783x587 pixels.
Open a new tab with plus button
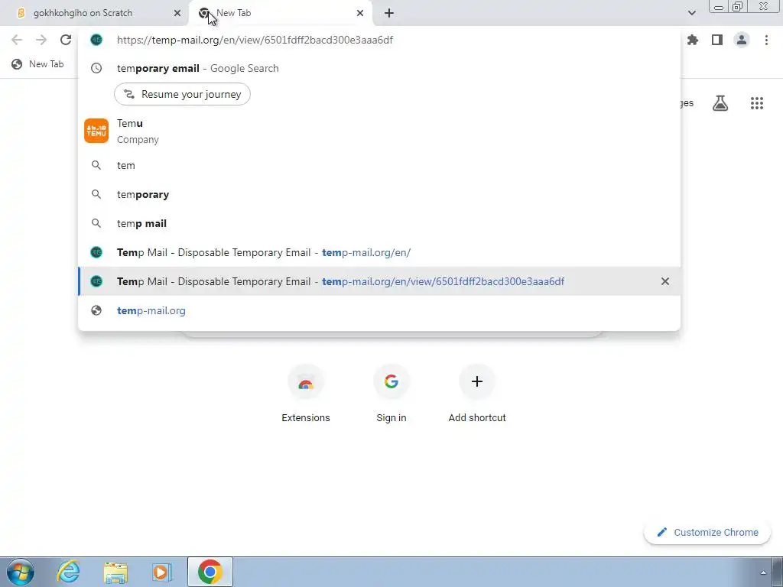coord(389,13)
